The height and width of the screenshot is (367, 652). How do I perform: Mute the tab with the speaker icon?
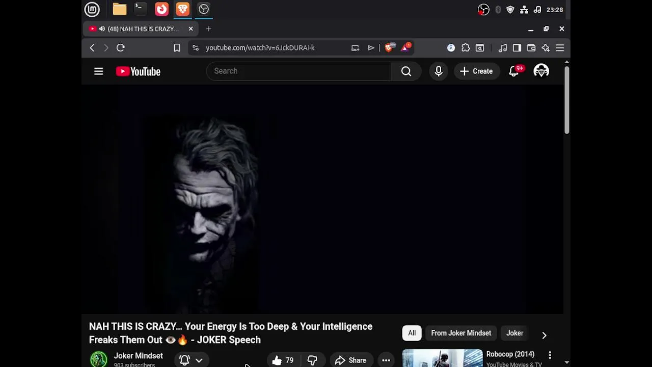coord(102,29)
